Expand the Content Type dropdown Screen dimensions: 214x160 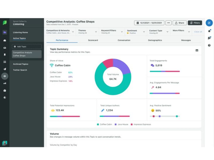coord(159,32)
